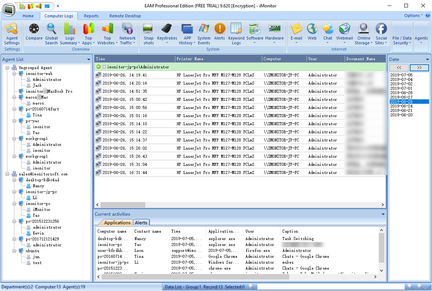Go to previous dates with << button
432x291 pixels.
(399, 67)
